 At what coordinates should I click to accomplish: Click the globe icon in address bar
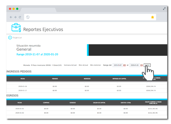(28, 17)
